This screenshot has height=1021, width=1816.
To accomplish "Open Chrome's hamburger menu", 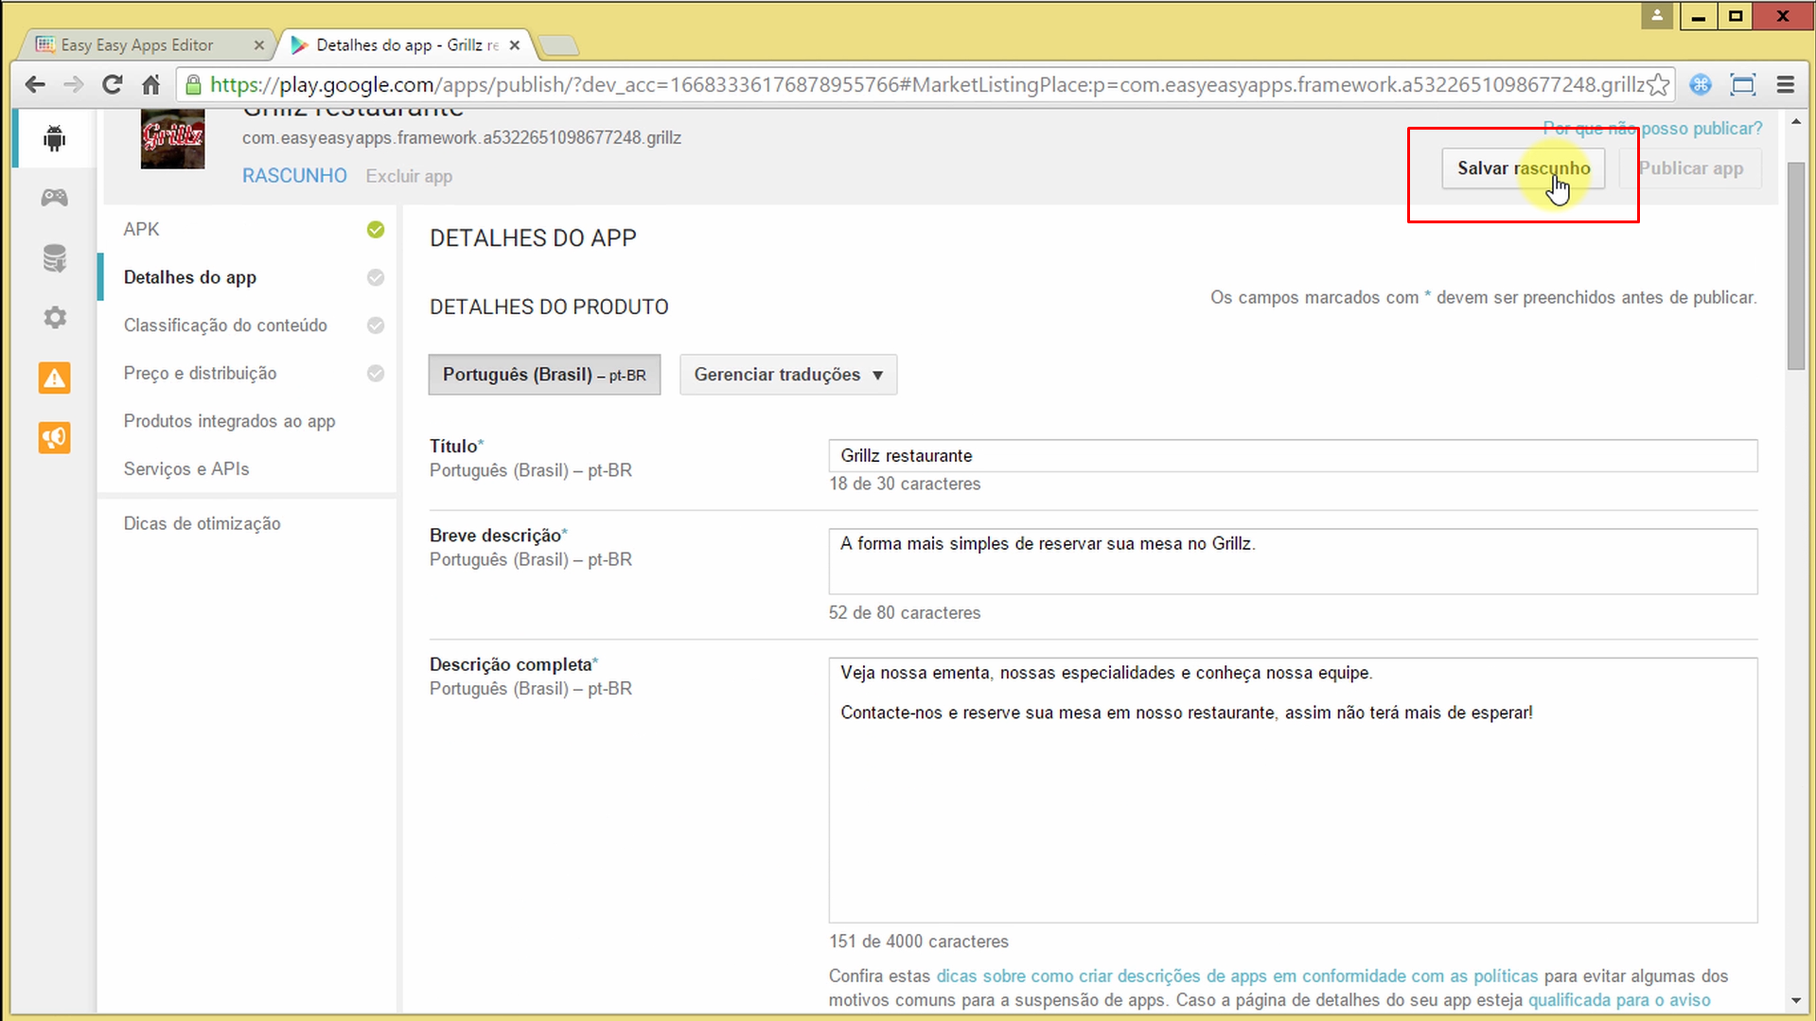I will click(x=1785, y=85).
